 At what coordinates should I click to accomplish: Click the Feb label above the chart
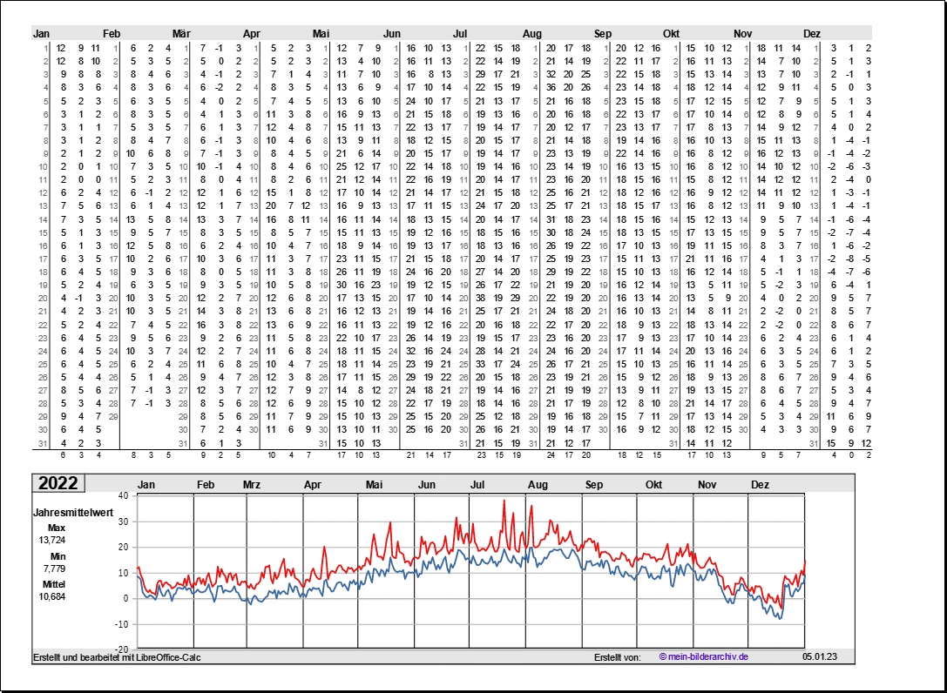(x=206, y=485)
